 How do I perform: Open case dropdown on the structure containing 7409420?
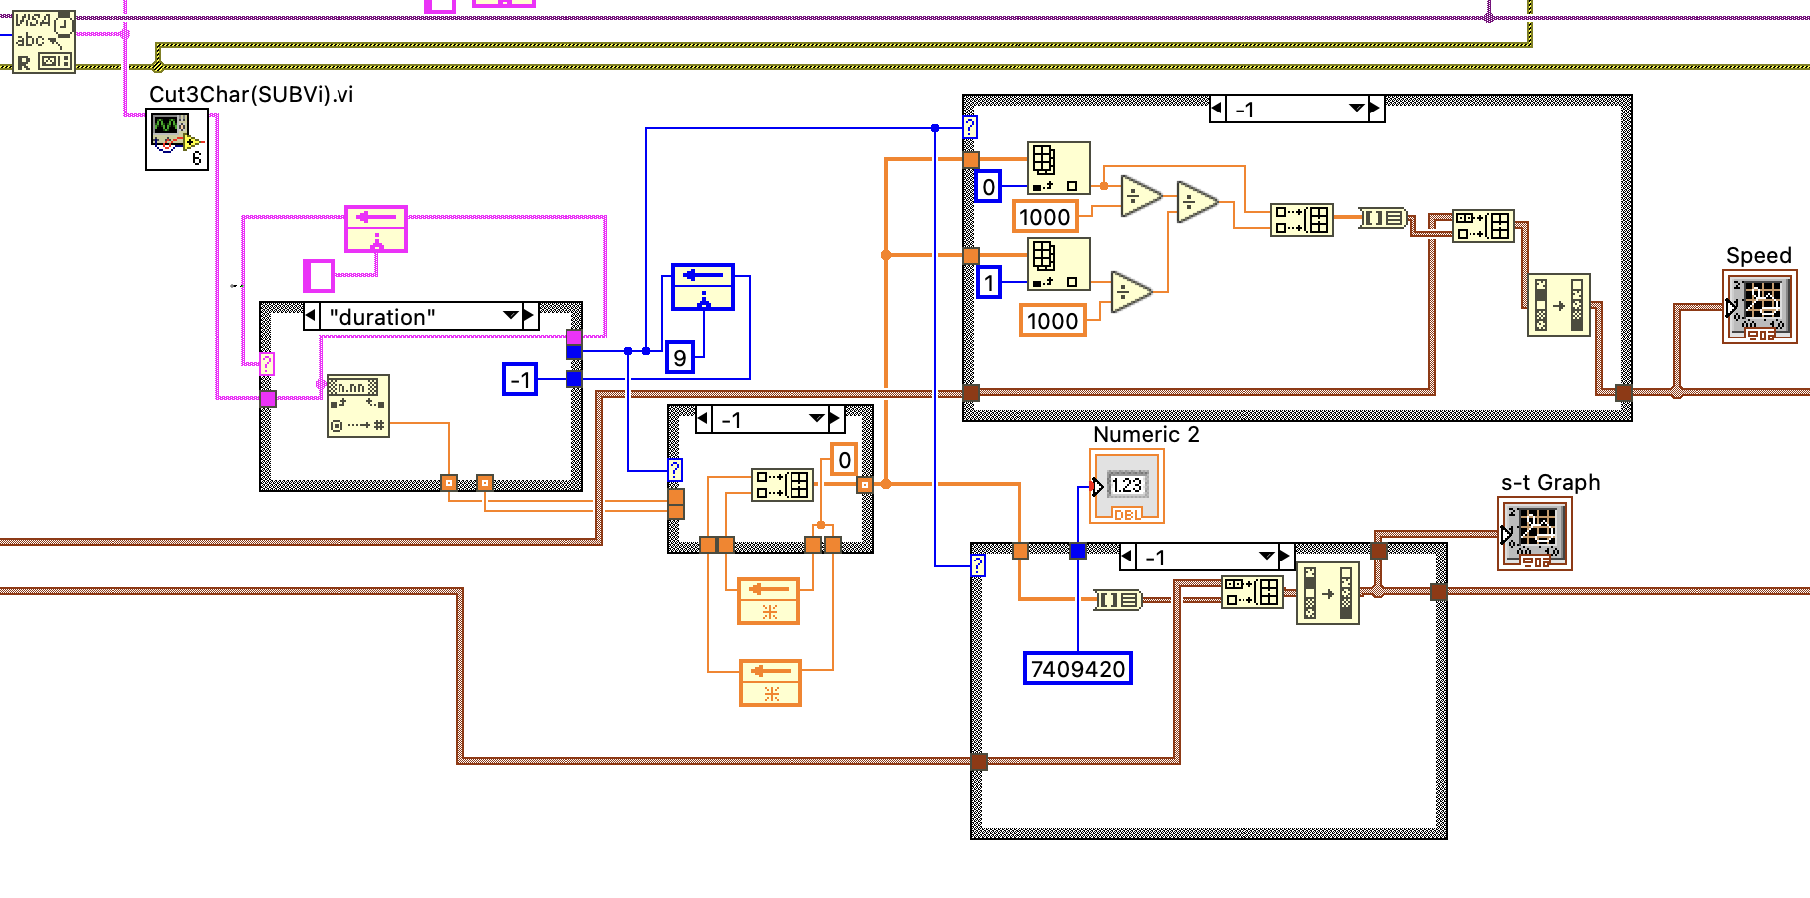point(1266,557)
